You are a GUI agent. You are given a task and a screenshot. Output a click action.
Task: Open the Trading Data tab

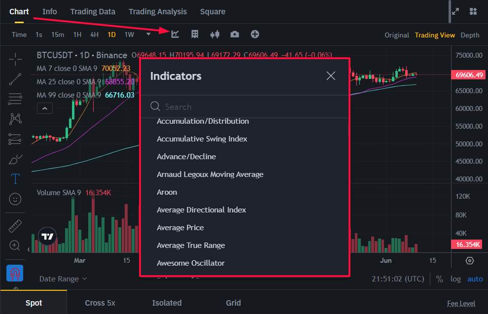point(93,11)
